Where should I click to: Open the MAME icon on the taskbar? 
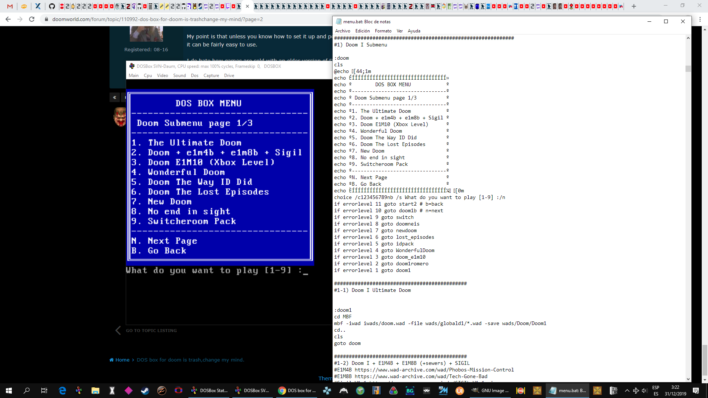(x=443, y=391)
